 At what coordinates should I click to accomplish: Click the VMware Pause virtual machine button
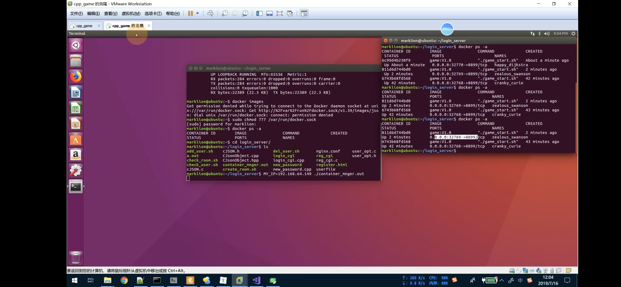[x=190, y=13]
